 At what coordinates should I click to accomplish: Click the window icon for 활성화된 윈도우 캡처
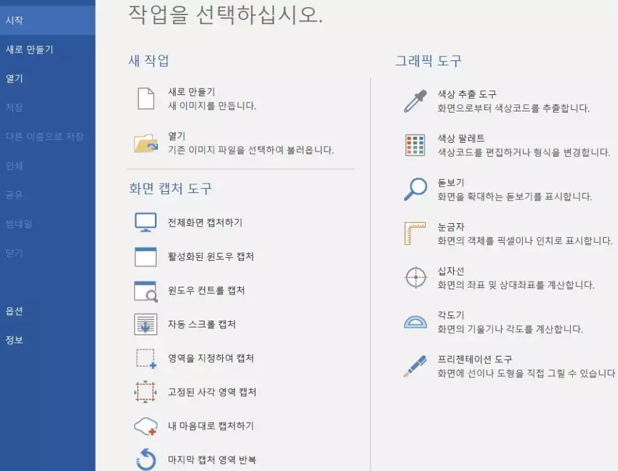coord(145,257)
